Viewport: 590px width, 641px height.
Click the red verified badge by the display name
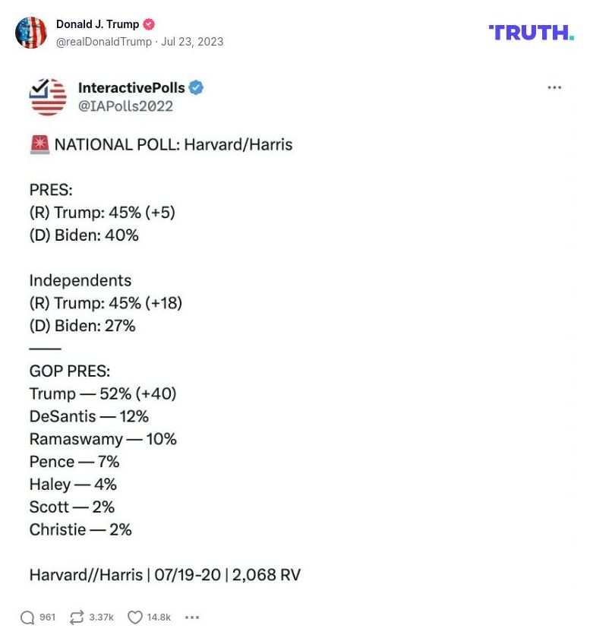tap(150, 24)
